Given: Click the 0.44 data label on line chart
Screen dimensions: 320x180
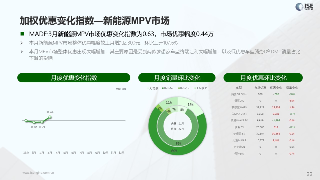Looking at the screenshot, I should [50, 112].
